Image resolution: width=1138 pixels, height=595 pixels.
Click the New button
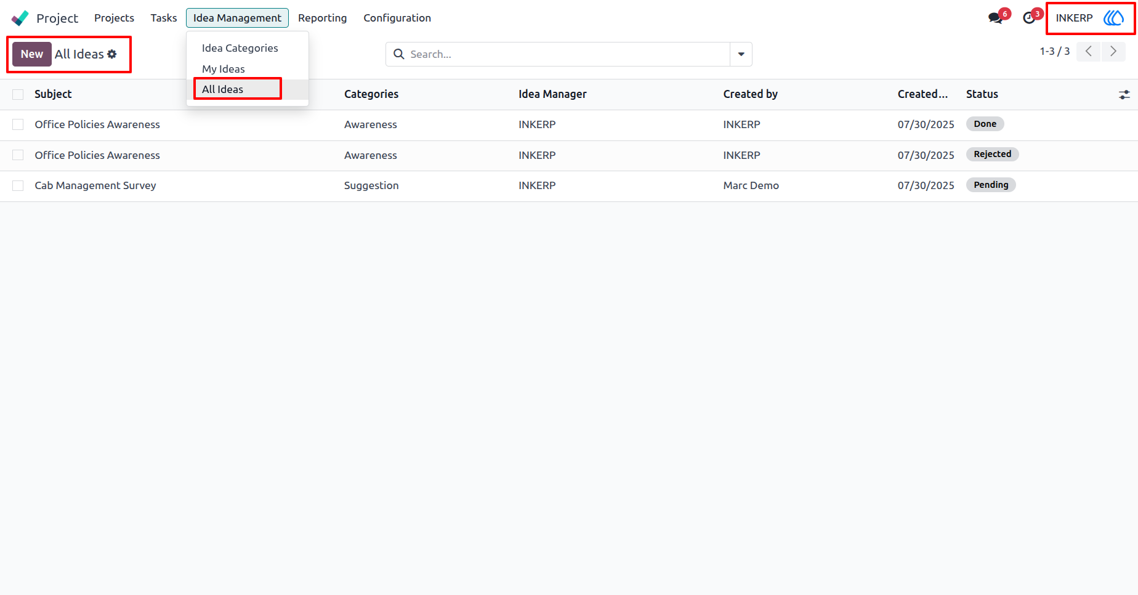coord(32,54)
